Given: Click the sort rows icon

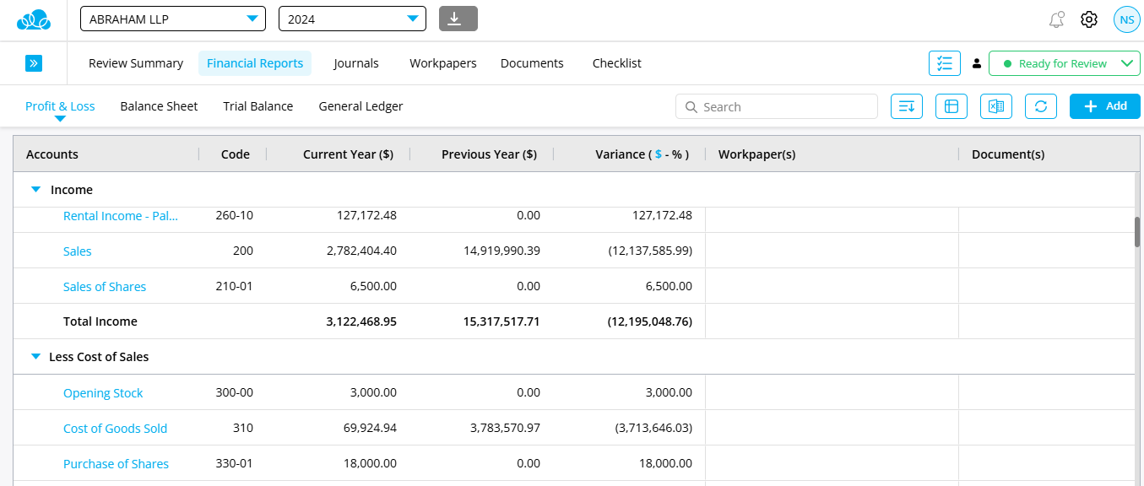Looking at the screenshot, I should coord(907,106).
